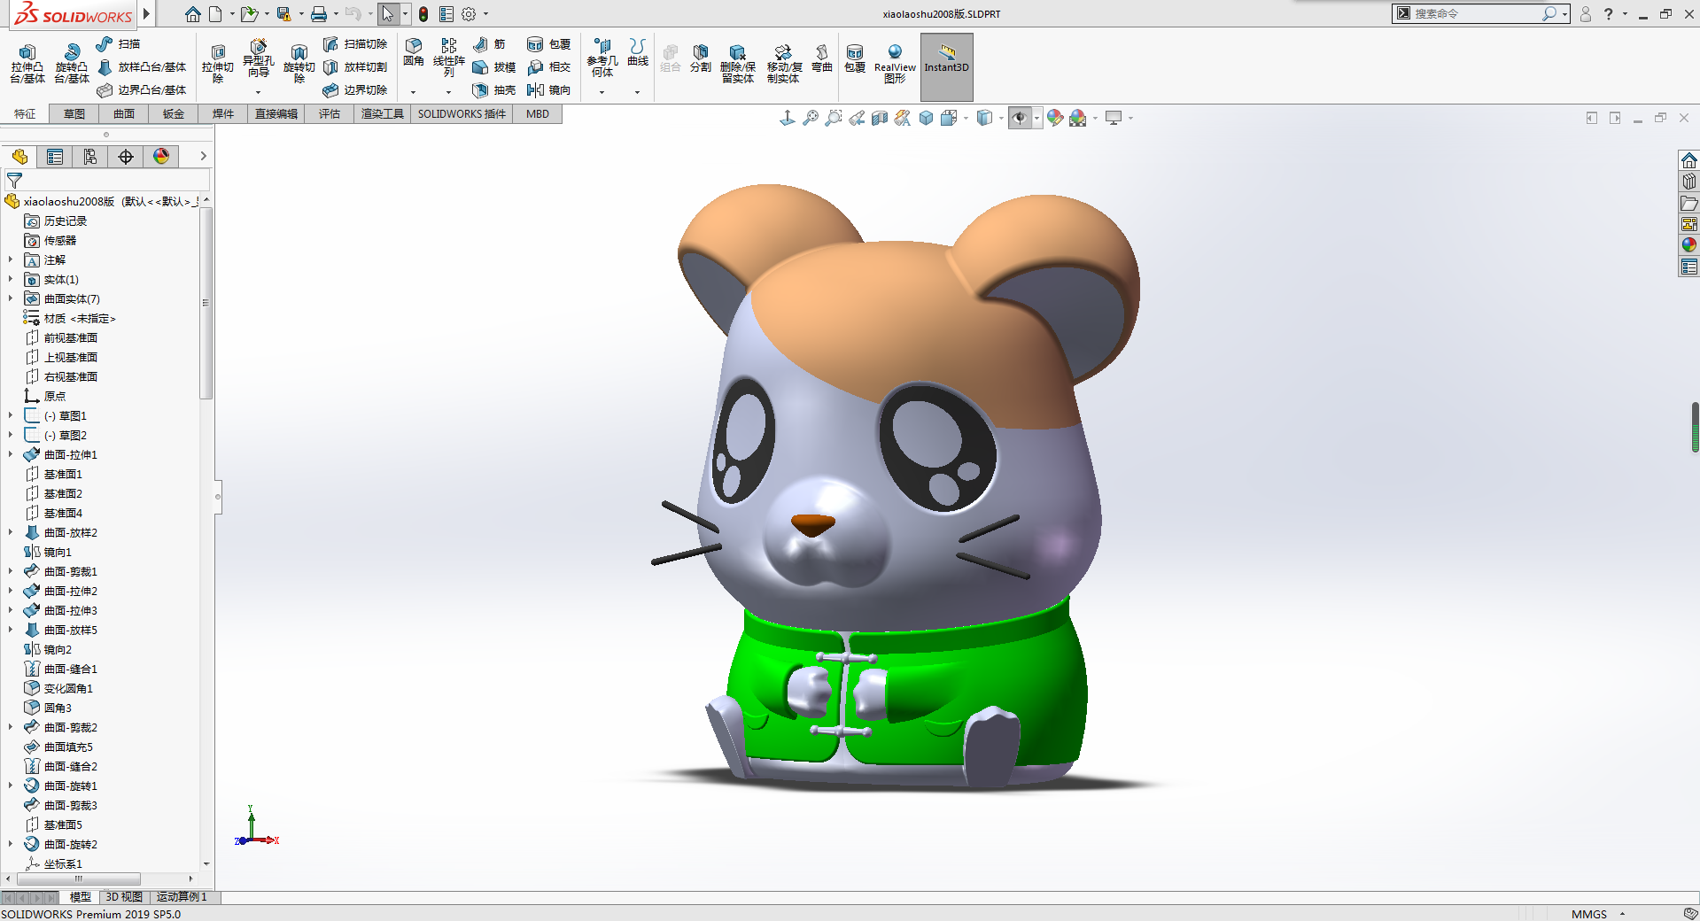
Task: Click the Zoom to Area icon
Action: click(834, 118)
